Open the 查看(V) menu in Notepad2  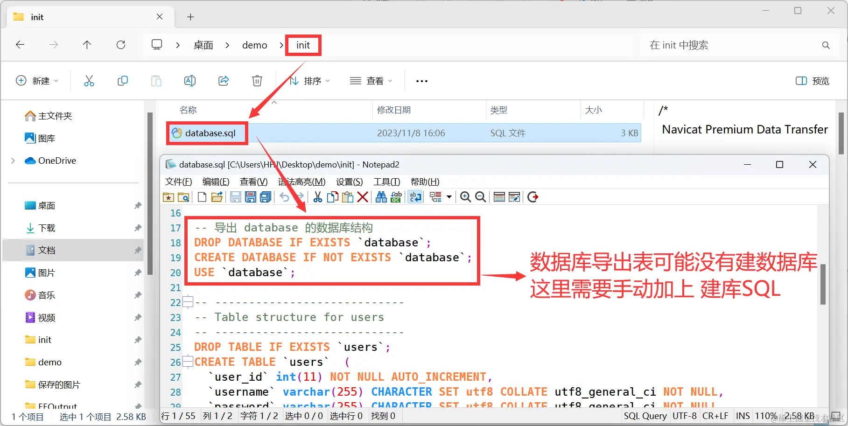[254, 182]
